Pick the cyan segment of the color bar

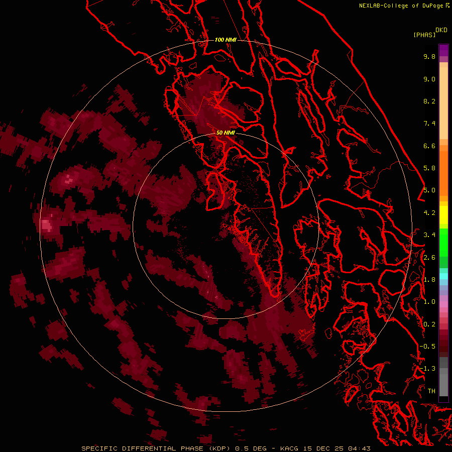443,276
